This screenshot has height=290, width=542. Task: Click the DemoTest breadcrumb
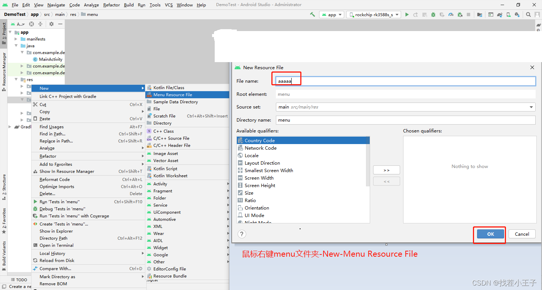point(15,15)
